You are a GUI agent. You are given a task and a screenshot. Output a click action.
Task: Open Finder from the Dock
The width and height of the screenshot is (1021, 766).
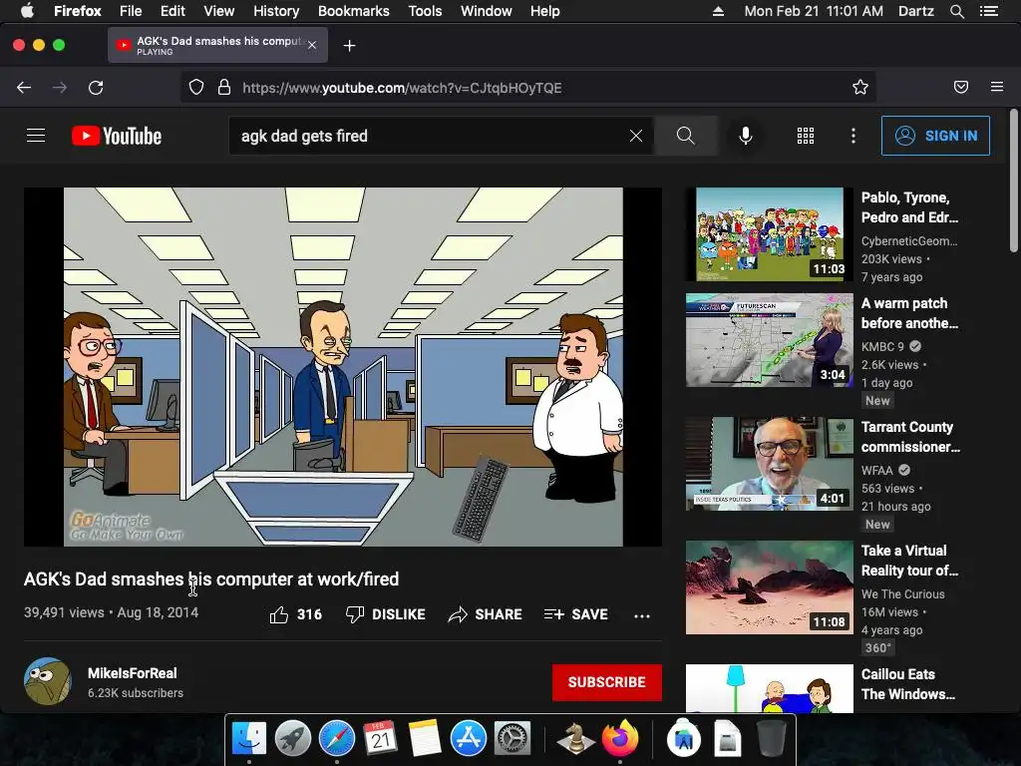tap(248, 739)
